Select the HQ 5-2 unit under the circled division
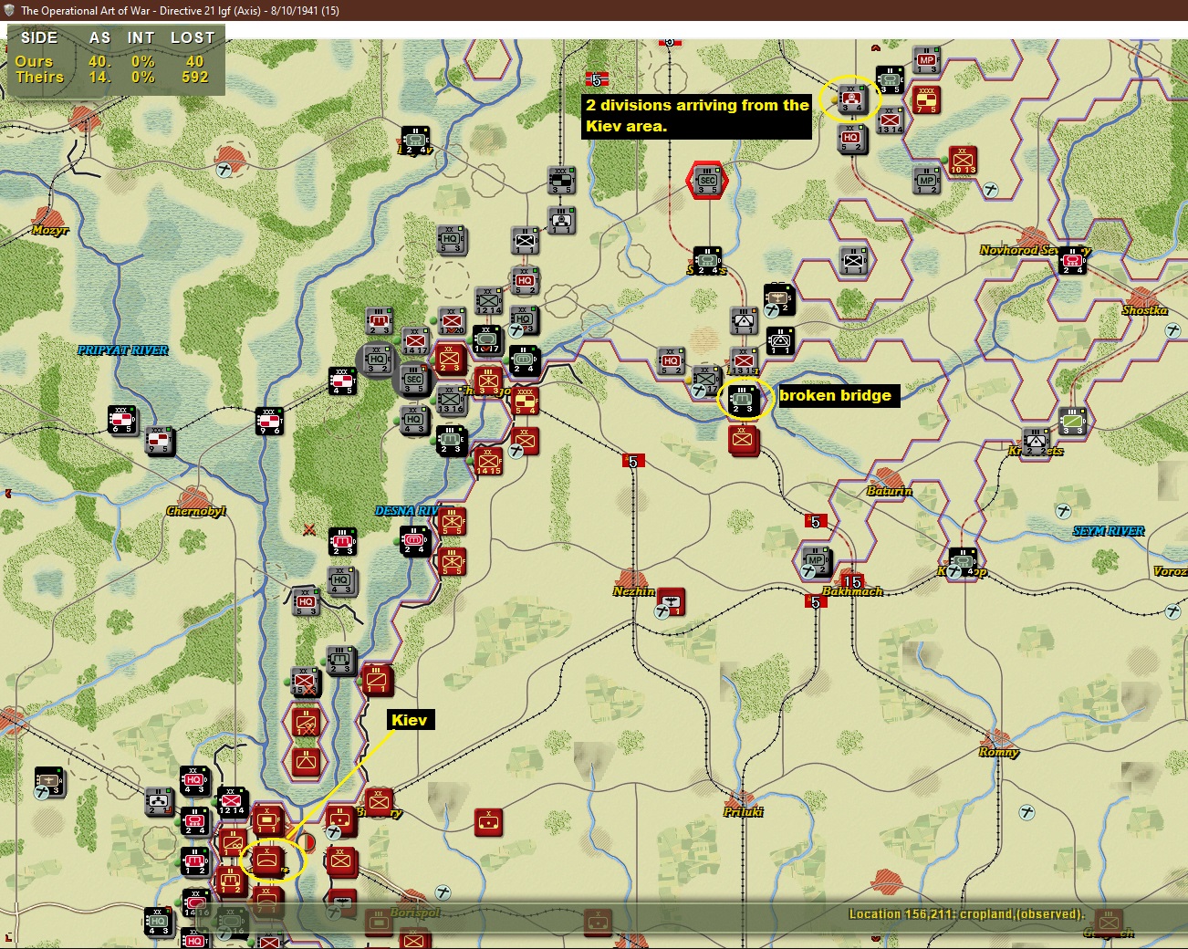The height and width of the screenshot is (949, 1188). pyautogui.click(x=851, y=139)
